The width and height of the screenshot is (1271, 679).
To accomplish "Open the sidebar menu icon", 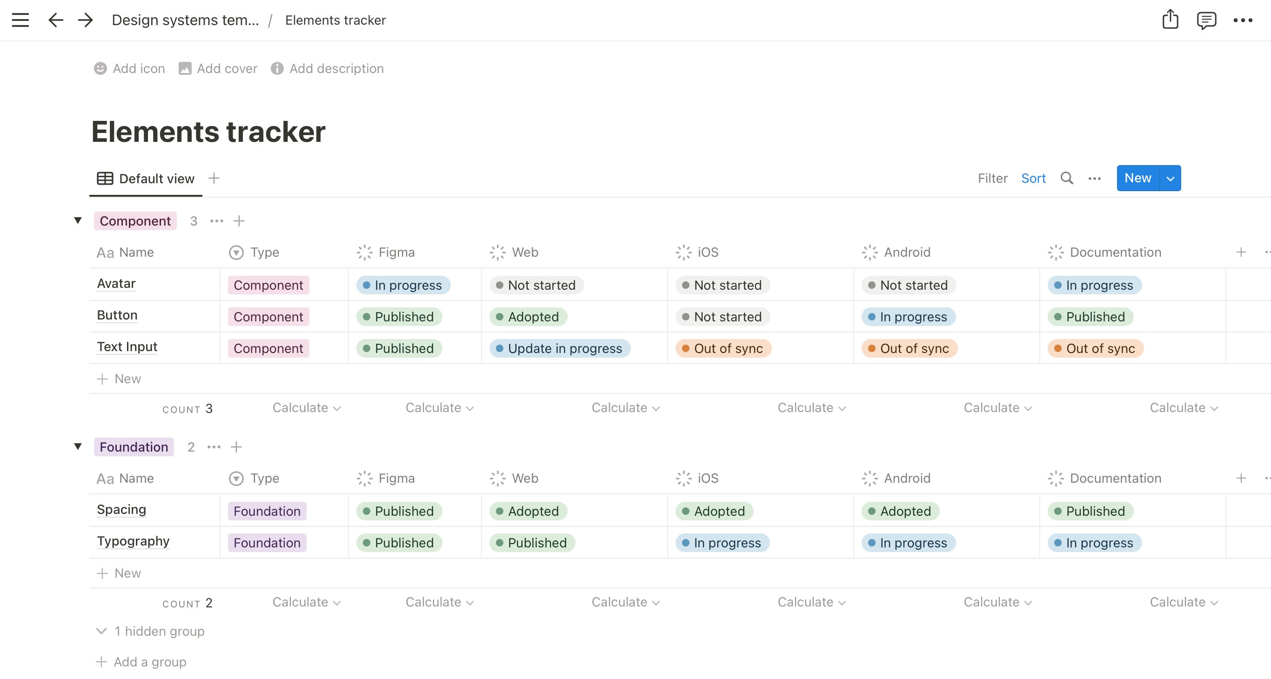I will click(x=20, y=20).
